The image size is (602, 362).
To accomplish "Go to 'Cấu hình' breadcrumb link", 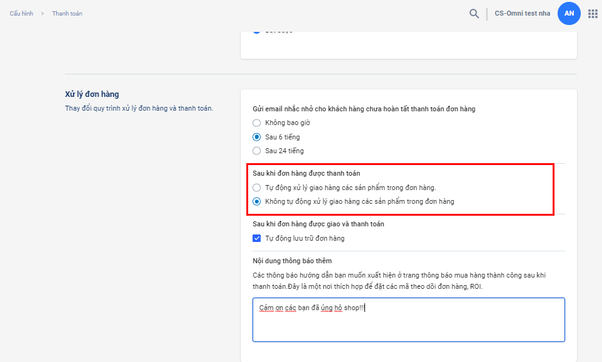I will pos(21,14).
